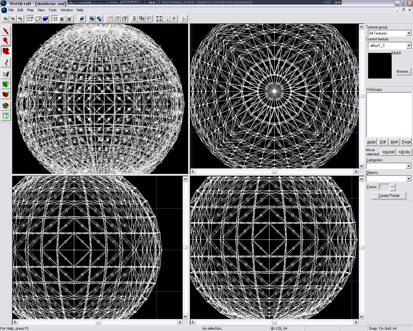
Task: Select the Vertex manipulation tool
Action: pos(6,116)
